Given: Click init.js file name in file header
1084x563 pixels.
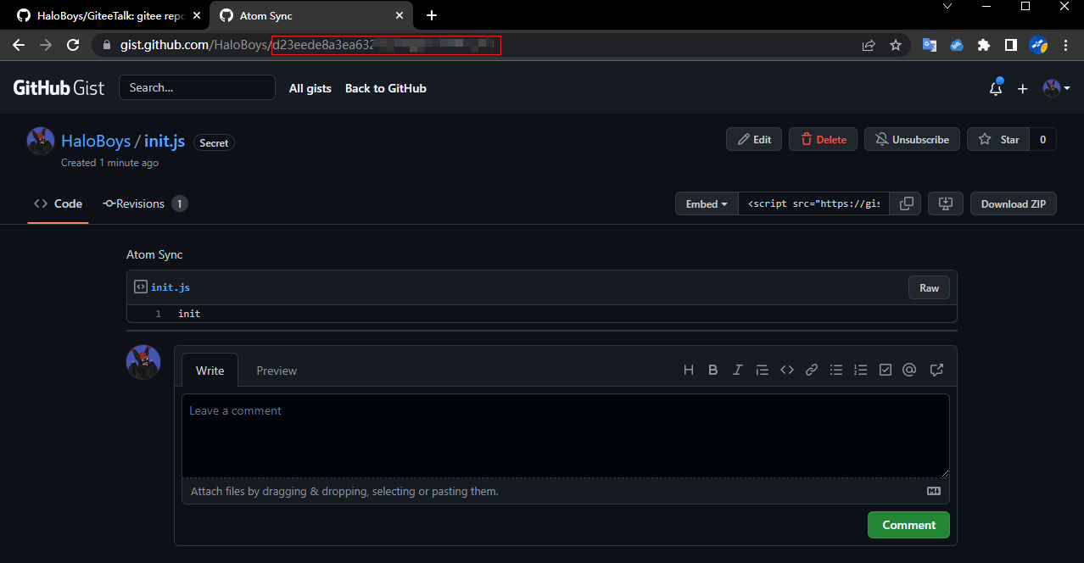Looking at the screenshot, I should (x=170, y=287).
